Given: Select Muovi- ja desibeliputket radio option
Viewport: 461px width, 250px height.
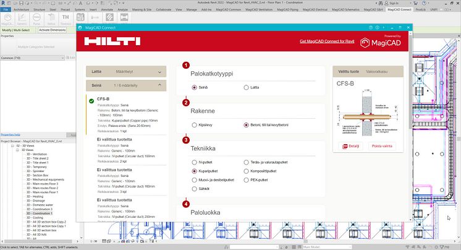Looking at the screenshot, I should pos(194,180).
